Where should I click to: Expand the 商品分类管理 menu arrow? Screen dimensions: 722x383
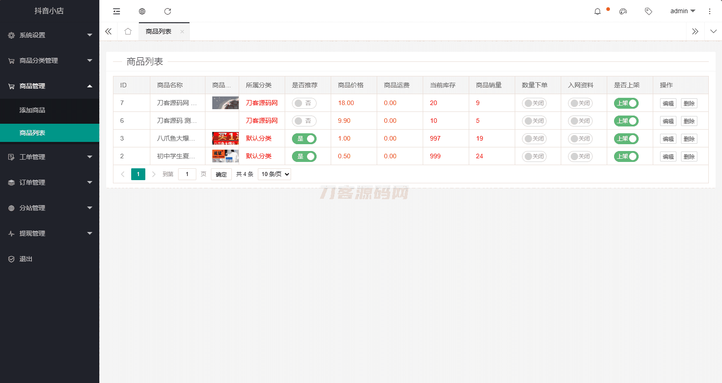(x=90, y=60)
